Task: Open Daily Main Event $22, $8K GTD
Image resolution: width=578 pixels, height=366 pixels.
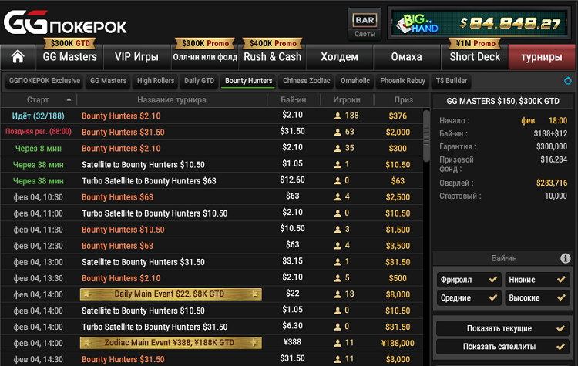Action: pyautogui.click(x=171, y=294)
